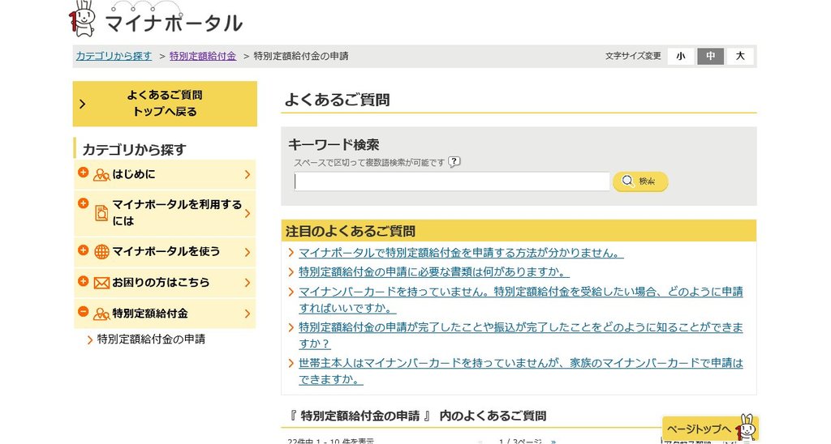Open FAQ 特別定額給付金の申請に必要な書類は何がありますか

coord(434,272)
